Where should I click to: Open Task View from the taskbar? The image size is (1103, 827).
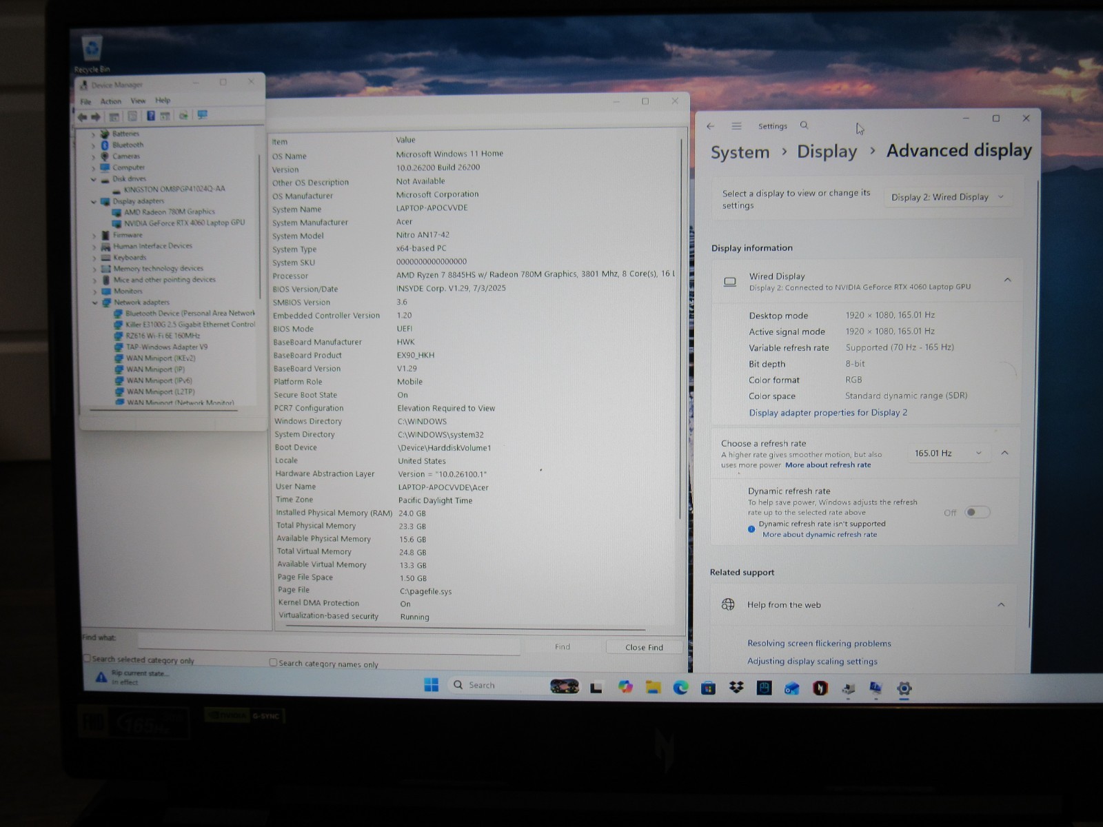pyautogui.click(x=596, y=687)
